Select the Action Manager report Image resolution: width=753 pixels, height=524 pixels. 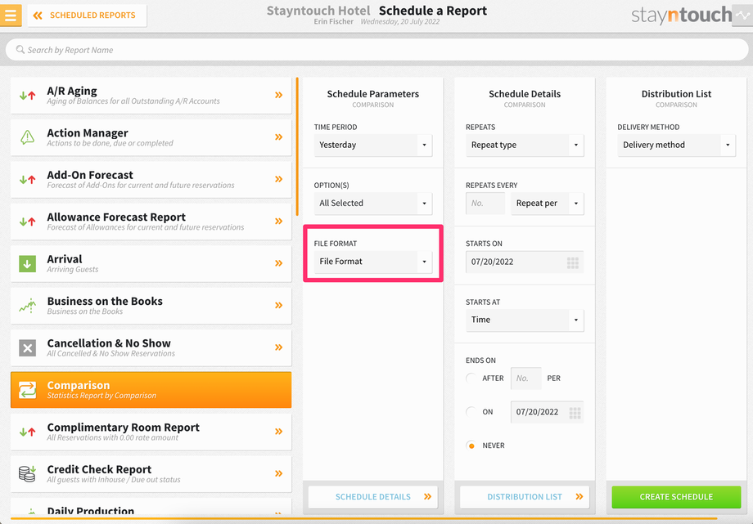151,137
